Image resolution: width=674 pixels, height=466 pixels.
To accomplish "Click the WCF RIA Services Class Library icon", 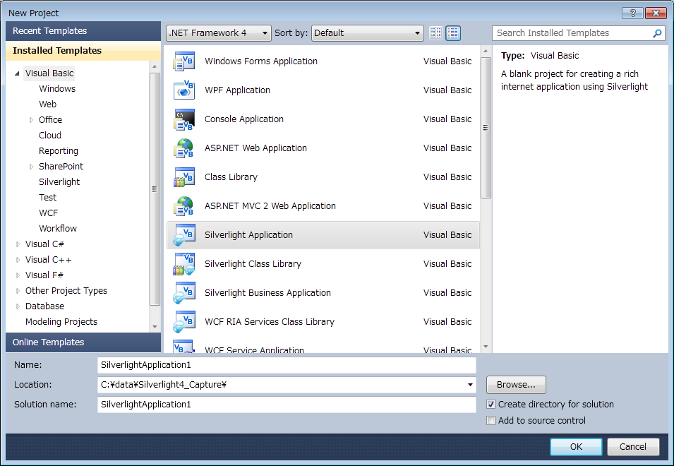I will [x=184, y=321].
